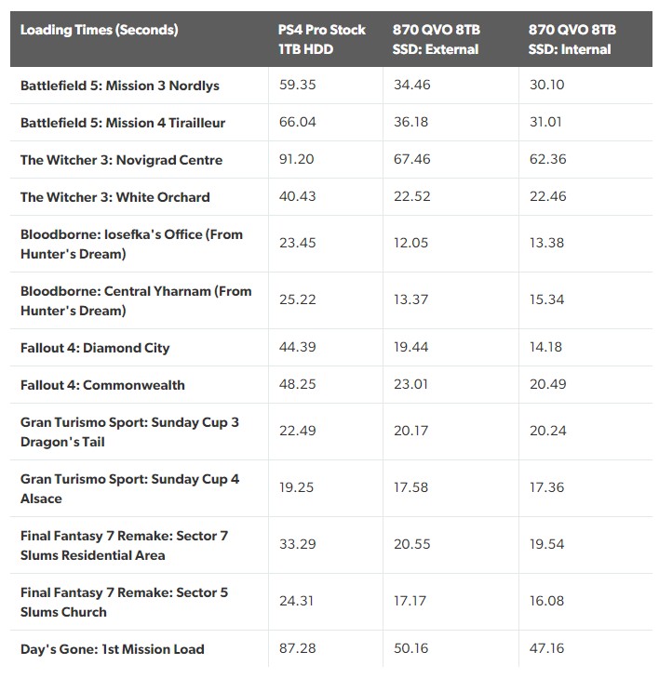
Task: Click the Loading Times (Seconds) column header
Action: [x=99, y=30]
